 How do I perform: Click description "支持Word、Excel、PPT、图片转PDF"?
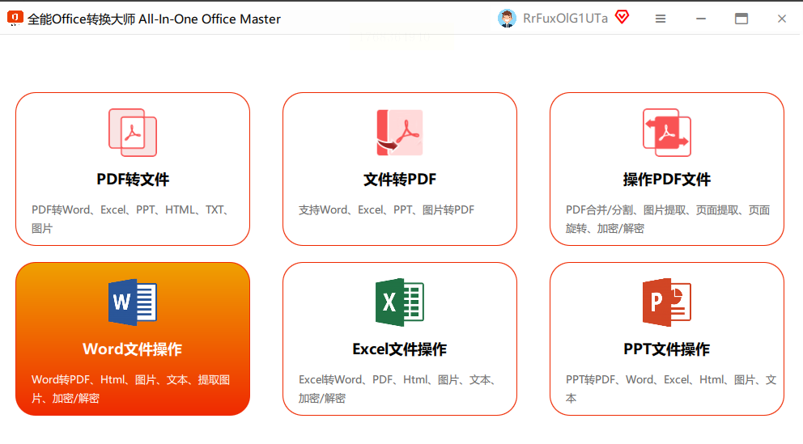pyautogui.click(x=387, y=209)
